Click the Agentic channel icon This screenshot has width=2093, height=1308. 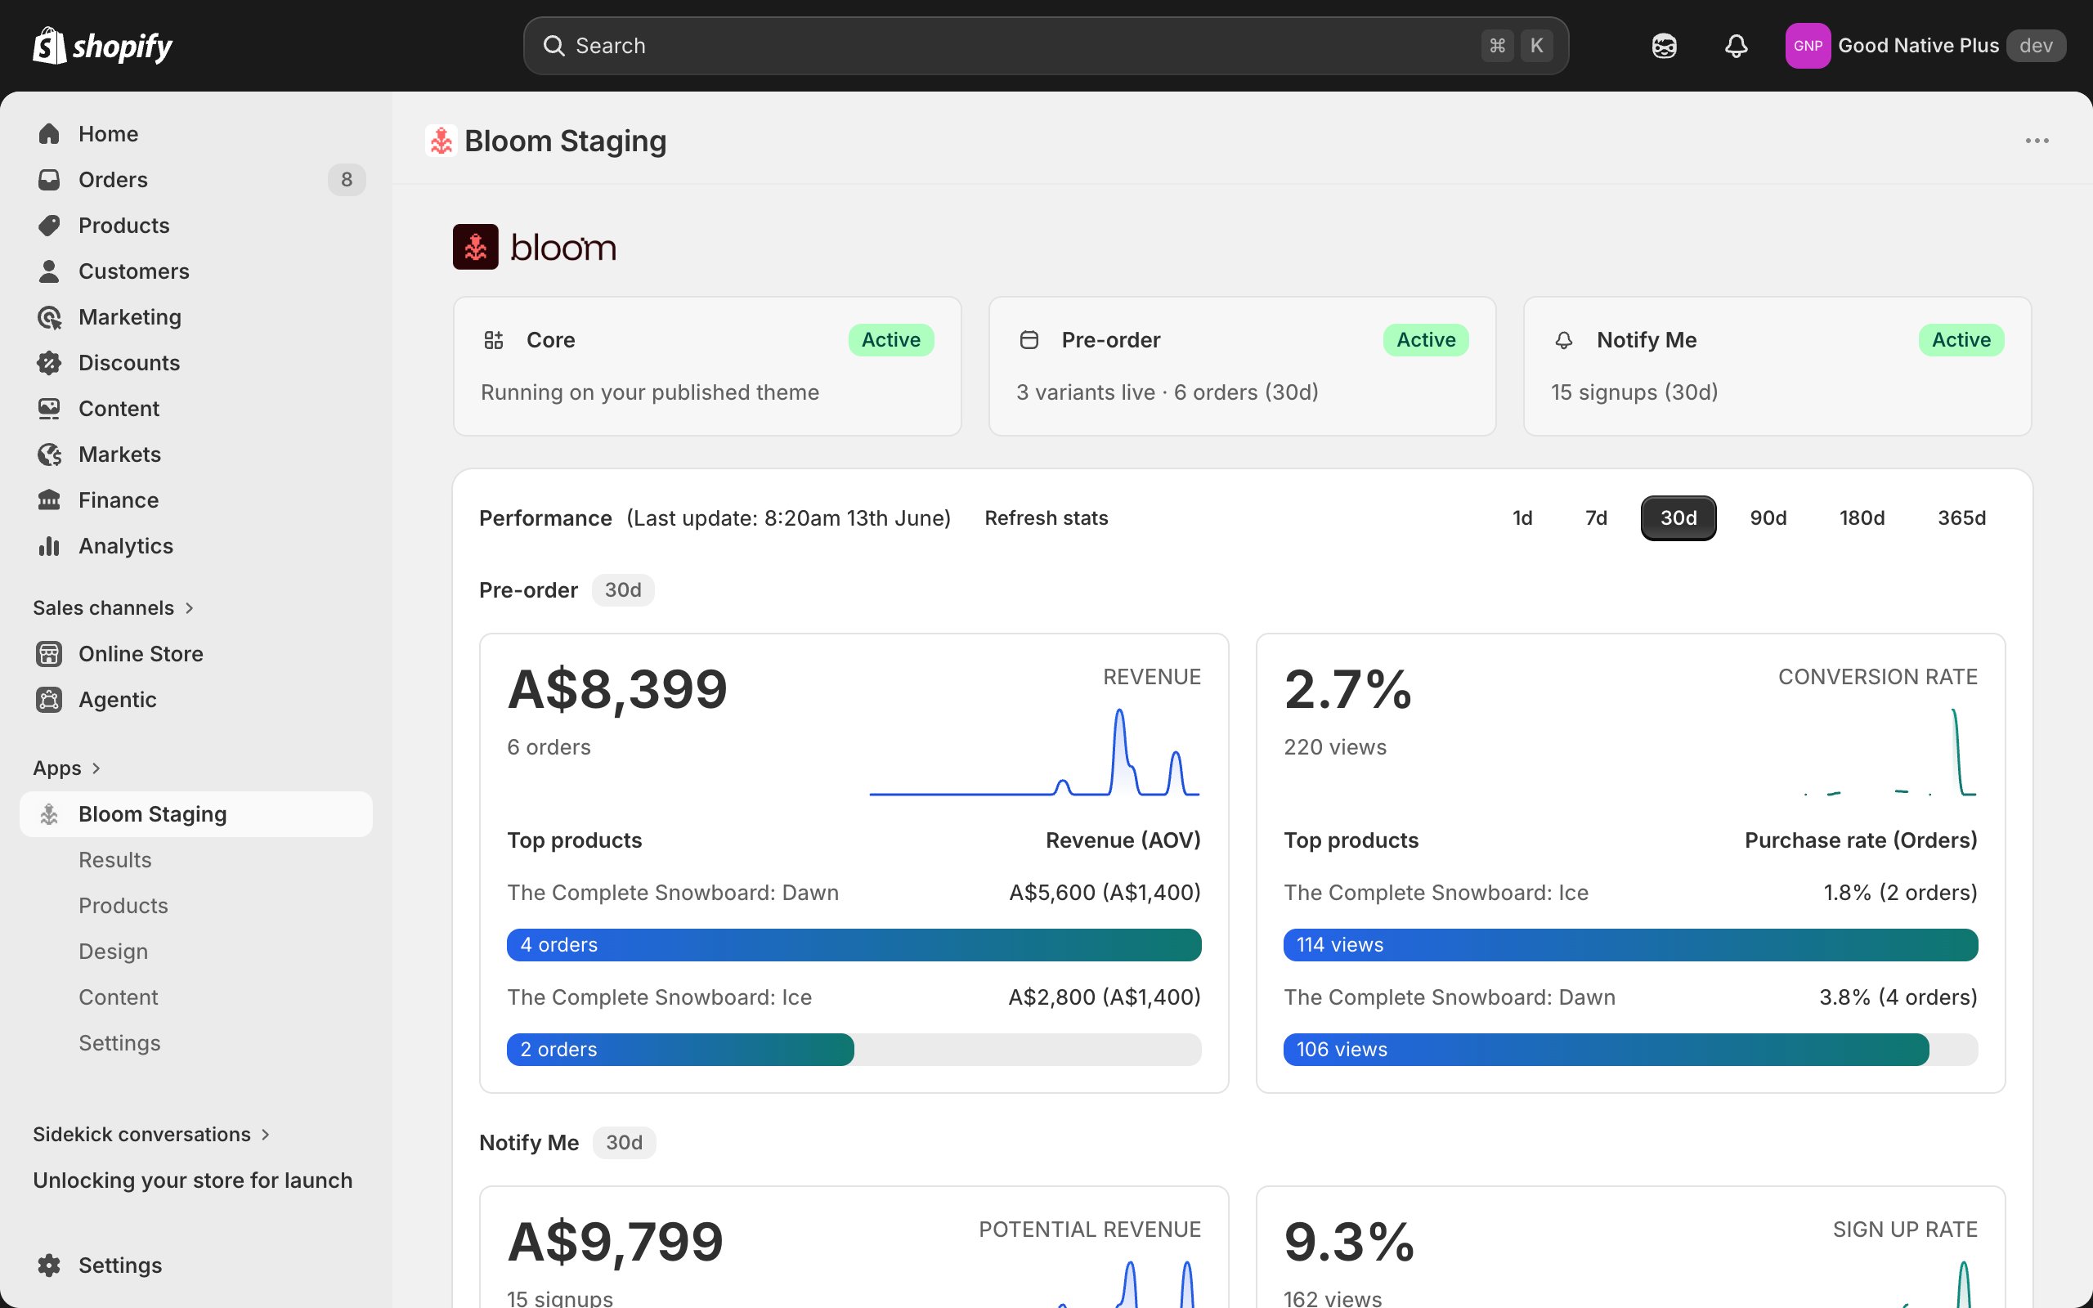49,700
